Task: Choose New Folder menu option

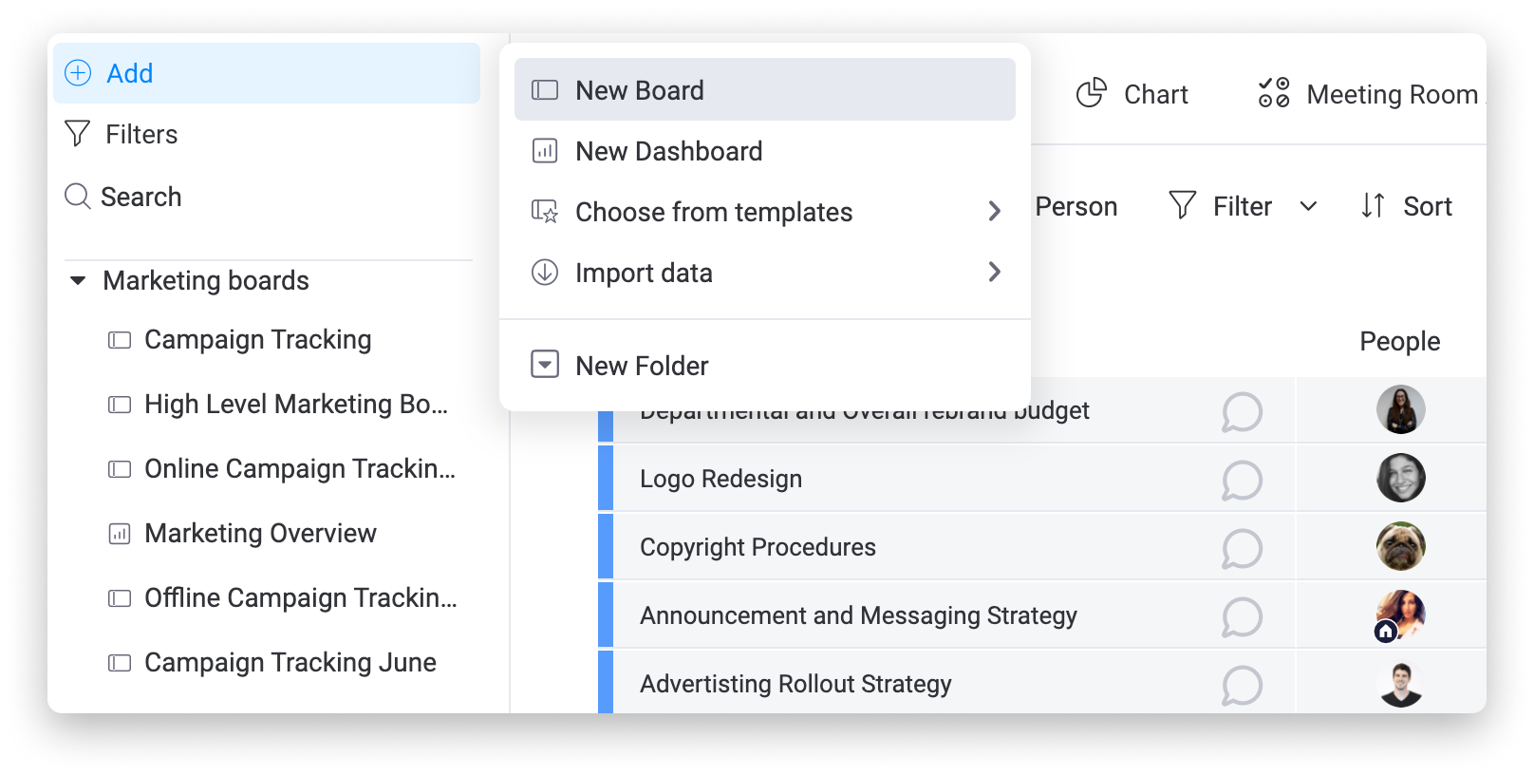Action: tap(765, 365)
